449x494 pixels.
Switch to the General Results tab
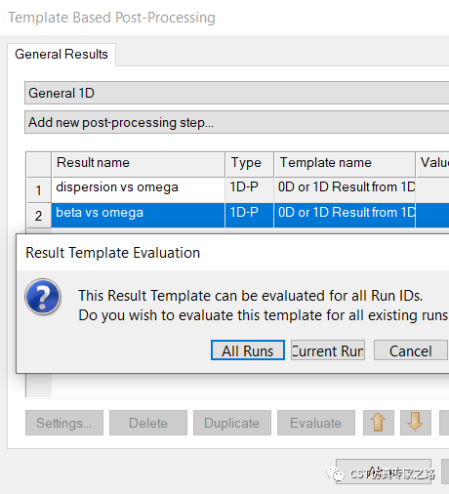[x=61, y=54]
